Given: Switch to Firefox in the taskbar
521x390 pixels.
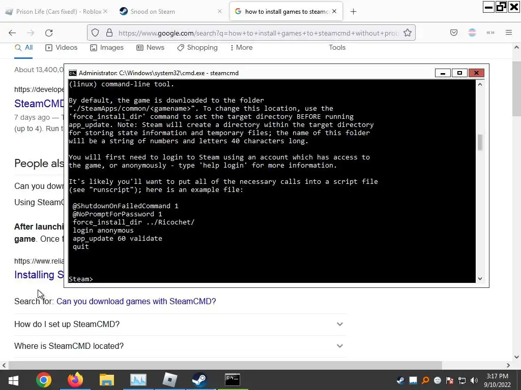Looking at the screenshot, I should coord(75,380).
